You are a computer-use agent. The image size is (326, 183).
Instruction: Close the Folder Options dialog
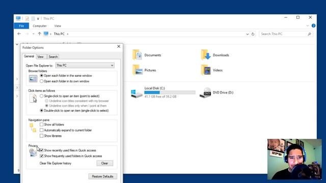coord(119,46)
